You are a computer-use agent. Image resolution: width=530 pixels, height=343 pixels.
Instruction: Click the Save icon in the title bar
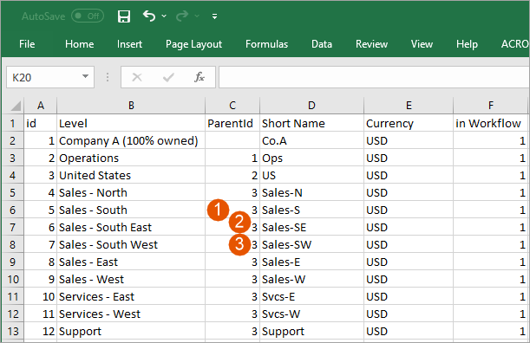(x=124, y=16)
